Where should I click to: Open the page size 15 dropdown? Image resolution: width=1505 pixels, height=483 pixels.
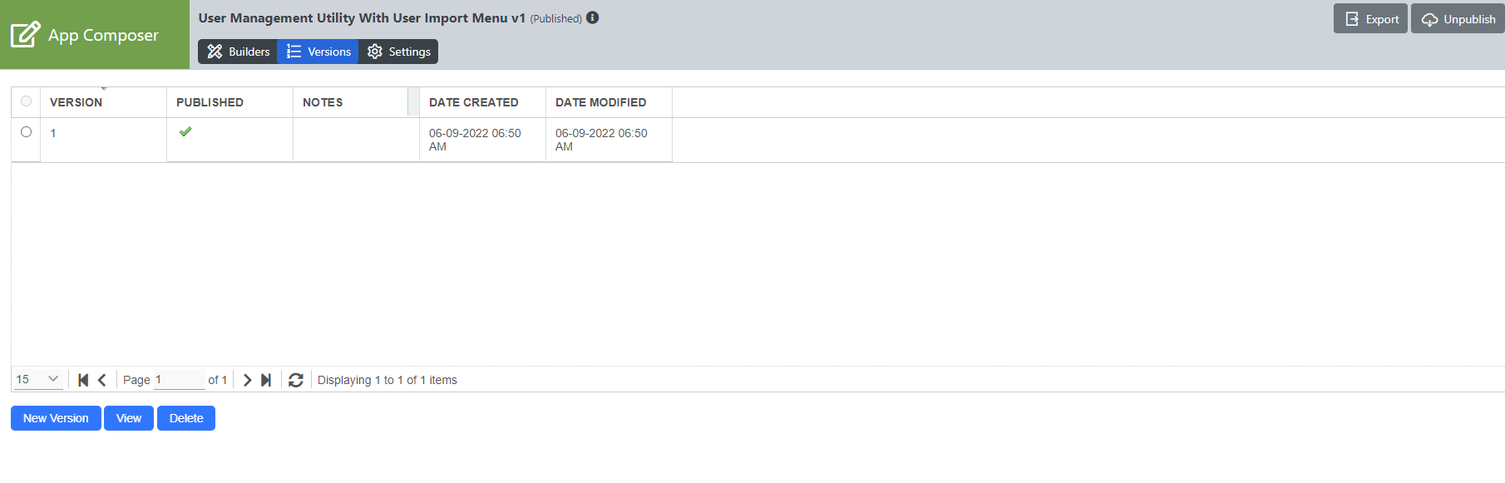tap(38, 379)
